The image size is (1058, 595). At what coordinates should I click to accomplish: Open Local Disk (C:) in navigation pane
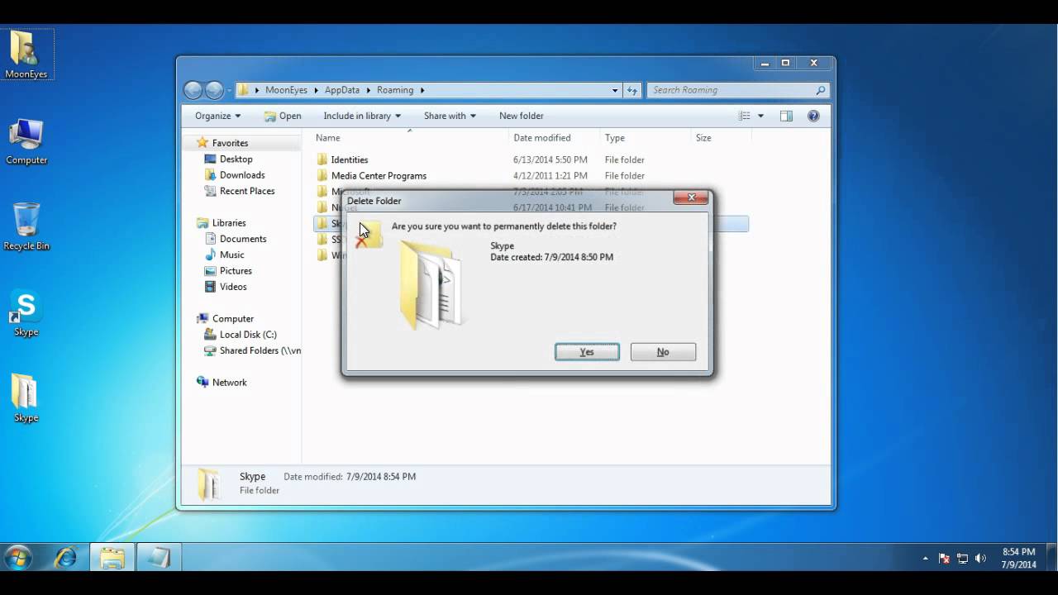[x=248, y=335]
